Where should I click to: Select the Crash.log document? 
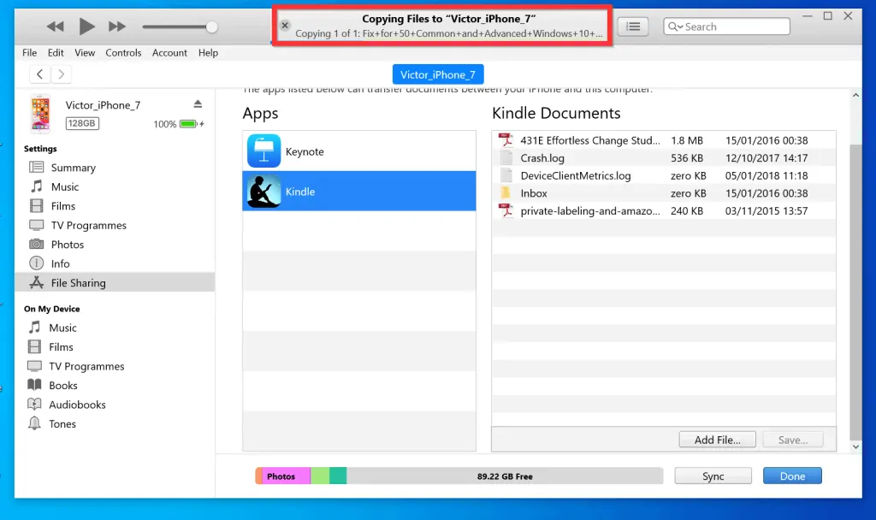[542, 158]
